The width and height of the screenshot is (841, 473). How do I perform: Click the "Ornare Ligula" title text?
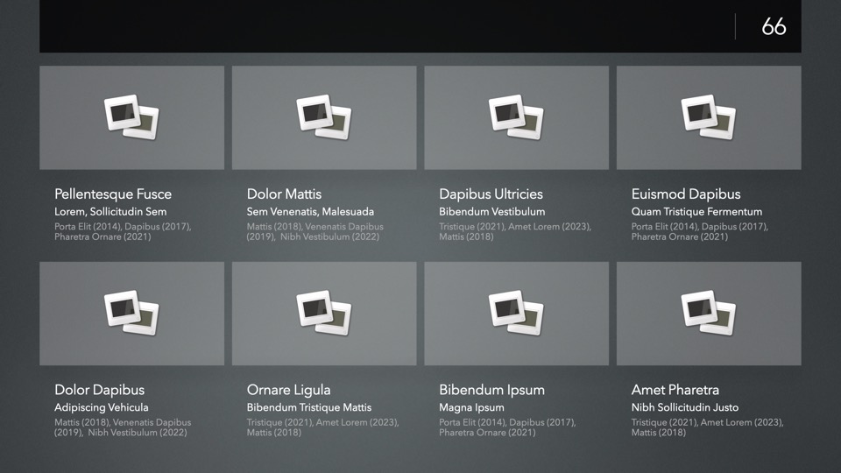point(288,390)
